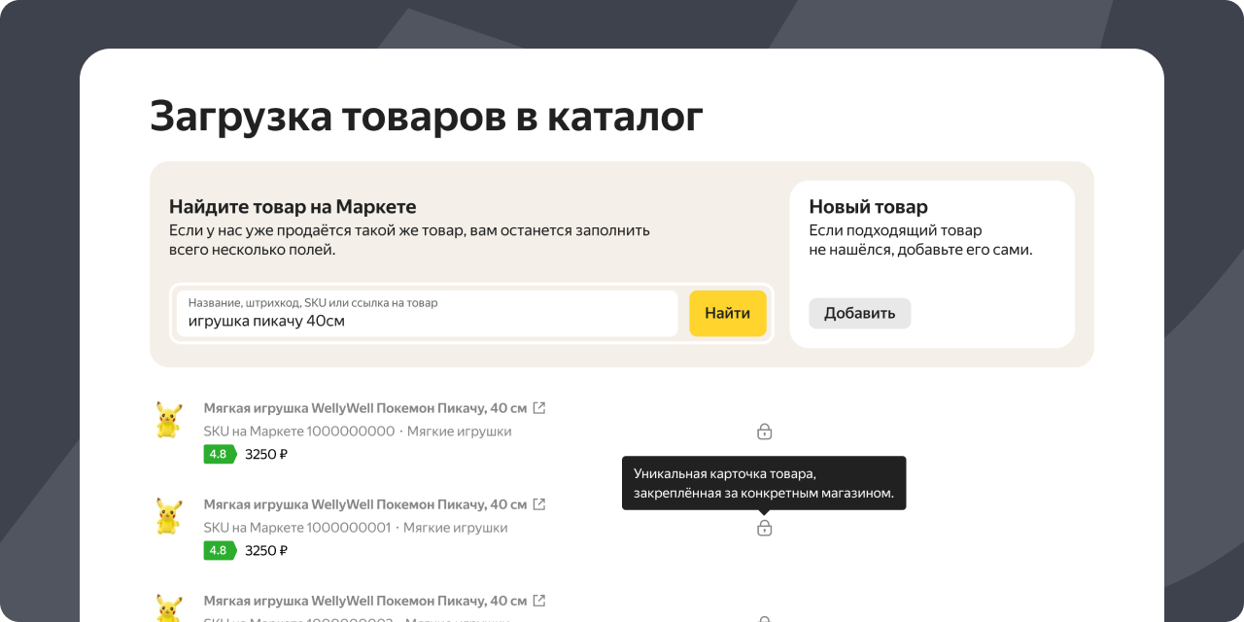Click Мягкие игрушки category on the second product
1244x622 pixels.
(455, 528)
